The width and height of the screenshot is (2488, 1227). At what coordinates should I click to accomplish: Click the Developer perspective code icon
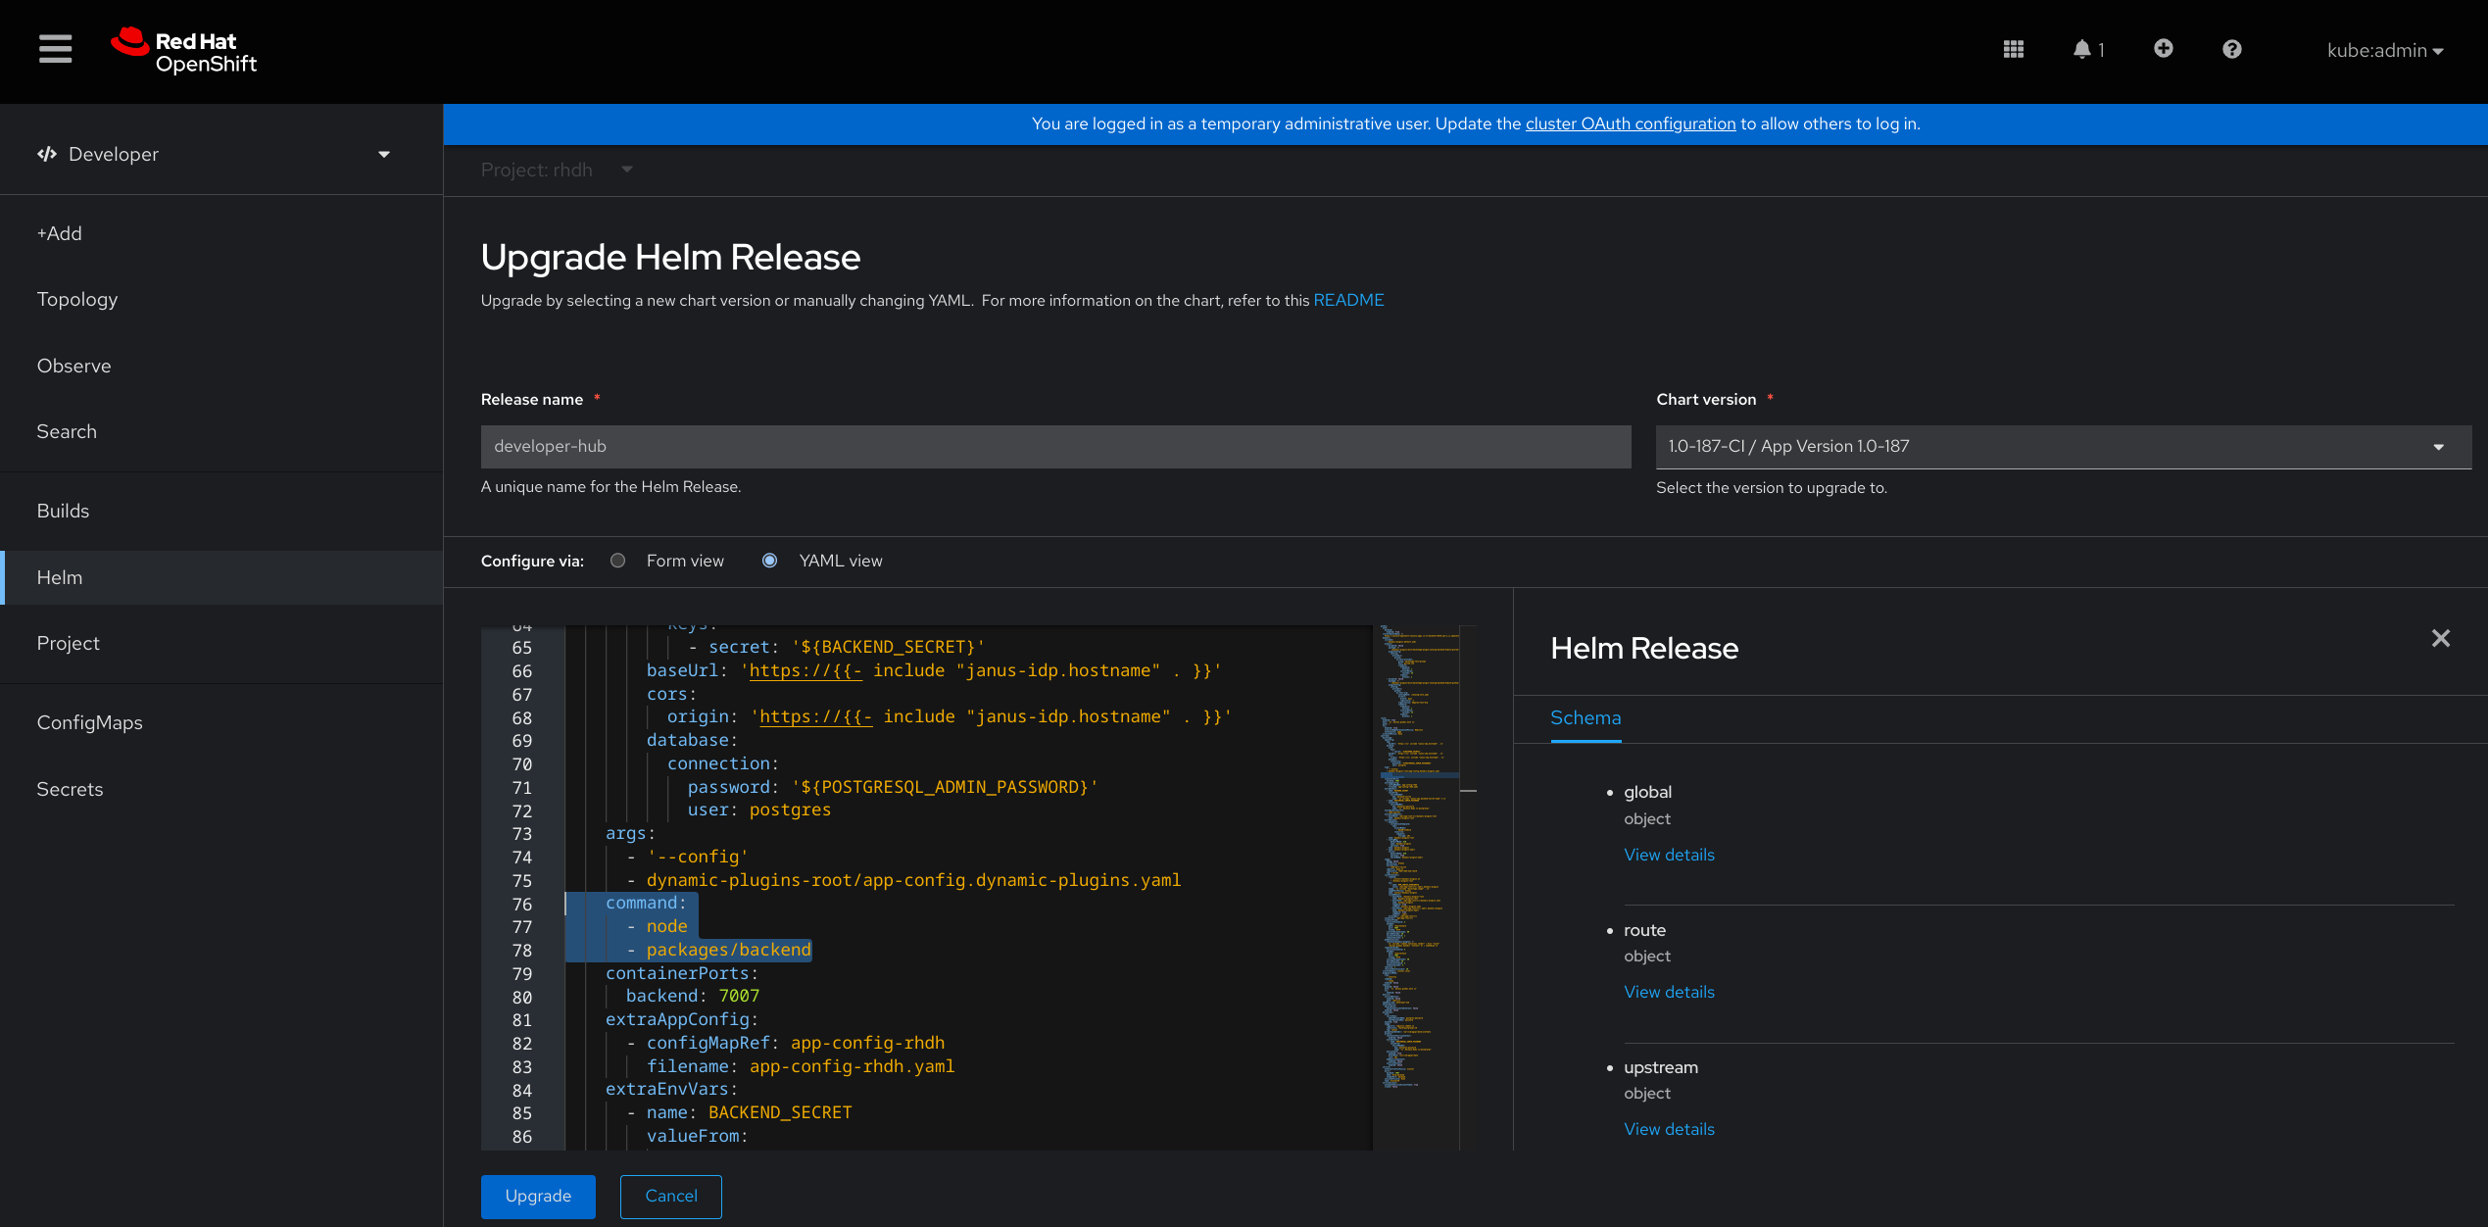[x=46, y=154]
